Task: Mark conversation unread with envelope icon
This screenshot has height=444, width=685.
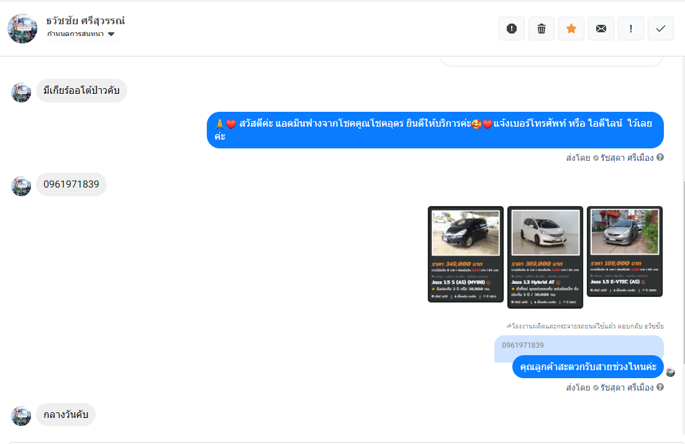Action: point(601,29)
